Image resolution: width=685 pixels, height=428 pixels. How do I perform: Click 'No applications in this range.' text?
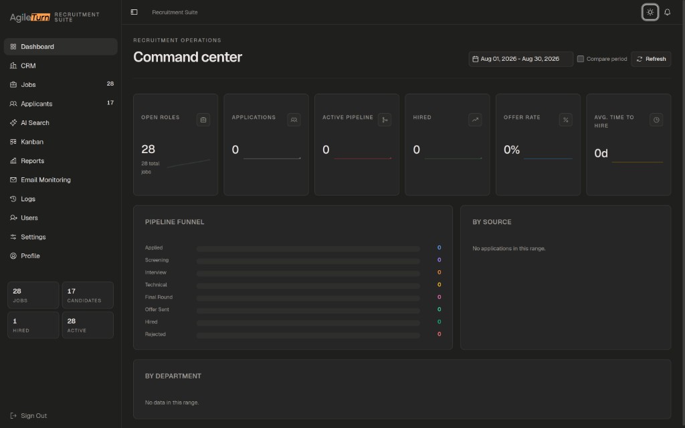click(x=509, y=249)
